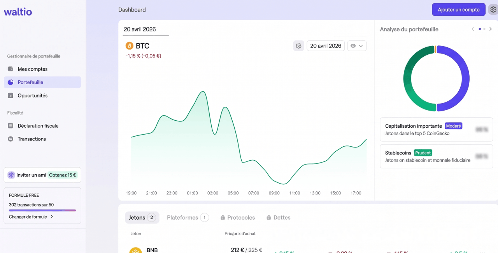Open the 20 avril 2026 date picker

(326, 46)
